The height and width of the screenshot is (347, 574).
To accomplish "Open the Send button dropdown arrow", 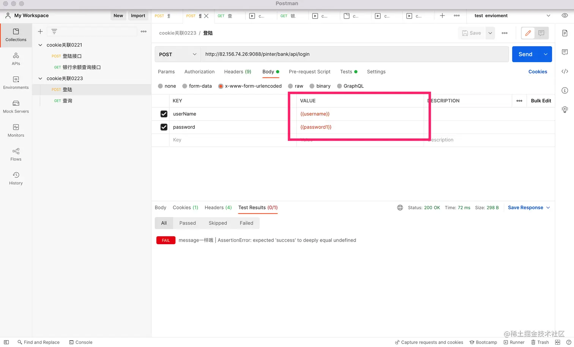I will pos(546,54).
